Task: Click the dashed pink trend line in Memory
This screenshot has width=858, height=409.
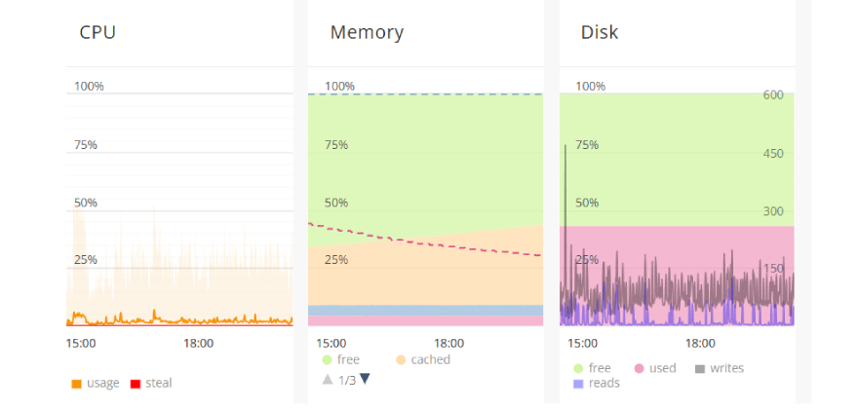Action: [x=426, y=241]
